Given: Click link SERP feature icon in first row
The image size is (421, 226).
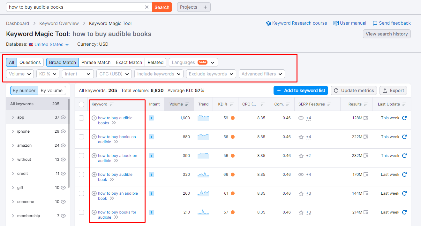Looking at the screenshot, I should (x=301, y=118).
